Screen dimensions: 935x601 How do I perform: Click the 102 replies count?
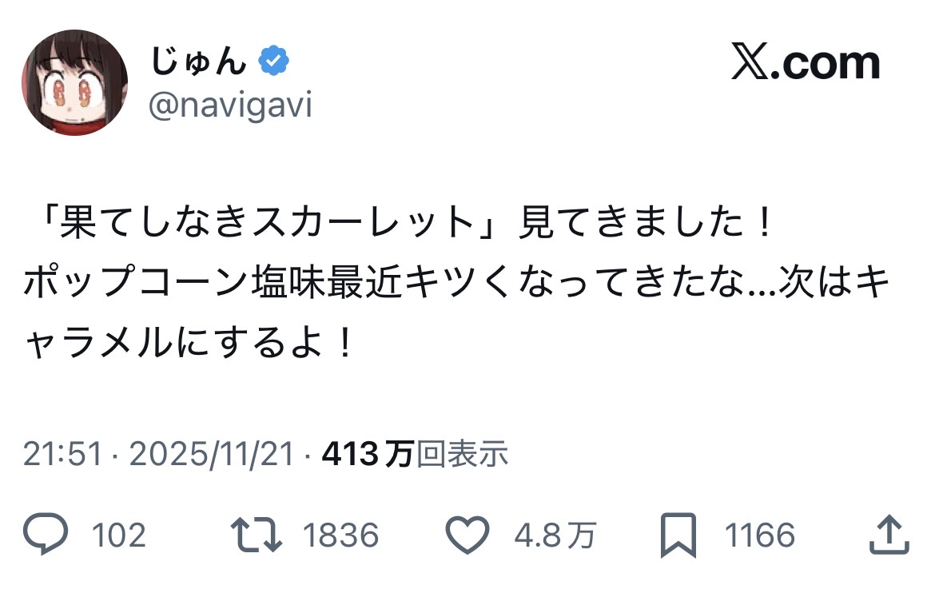point(119,535)
